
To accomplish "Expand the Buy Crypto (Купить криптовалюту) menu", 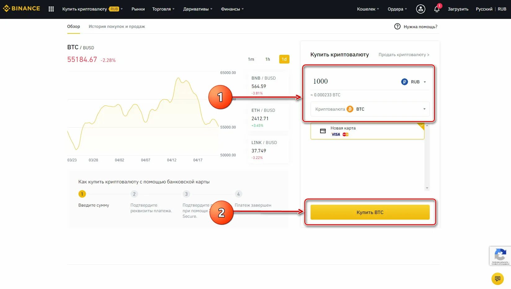I will tap(92, 9).
